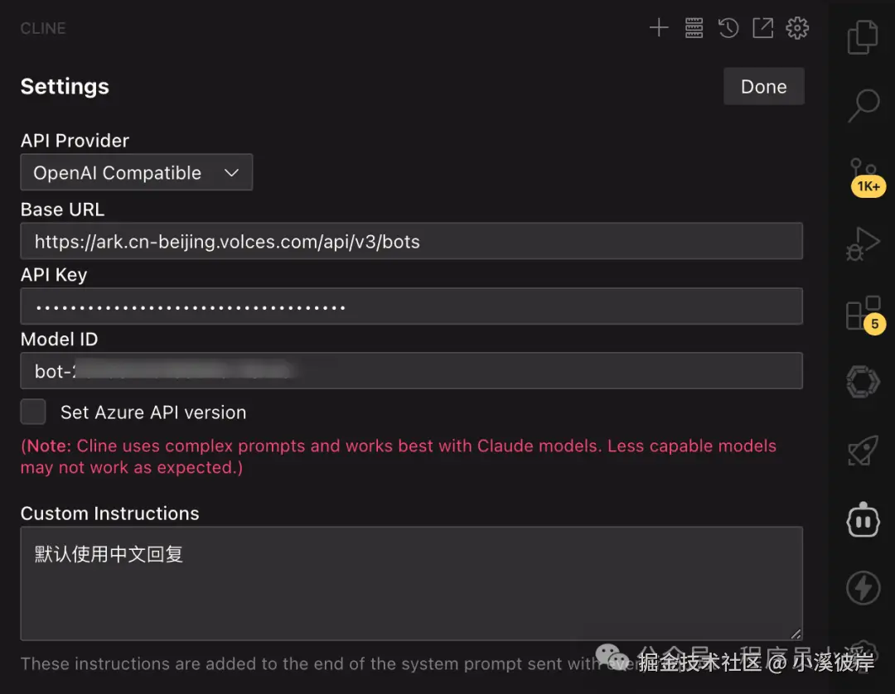Open Source Control icon with 1K+ badge
The height and width of the screenshot is (694, 895).
point(864,176)
